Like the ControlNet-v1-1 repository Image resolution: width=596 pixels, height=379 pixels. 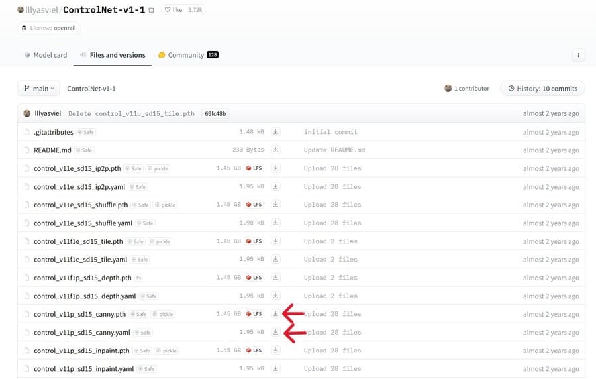(174, 10)
